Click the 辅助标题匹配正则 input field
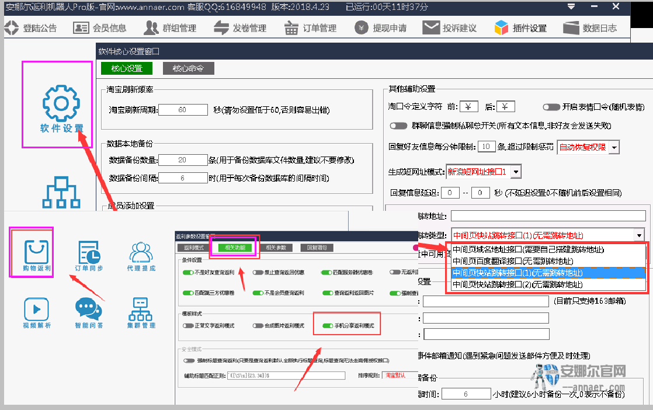 (x=286, y=376)
